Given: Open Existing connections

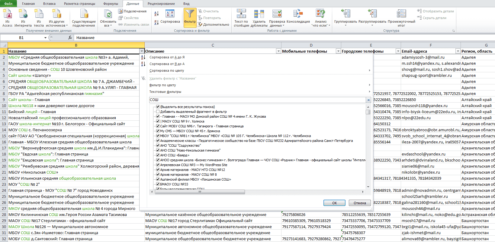Looking at the screenshot, I should pos(84,18).
